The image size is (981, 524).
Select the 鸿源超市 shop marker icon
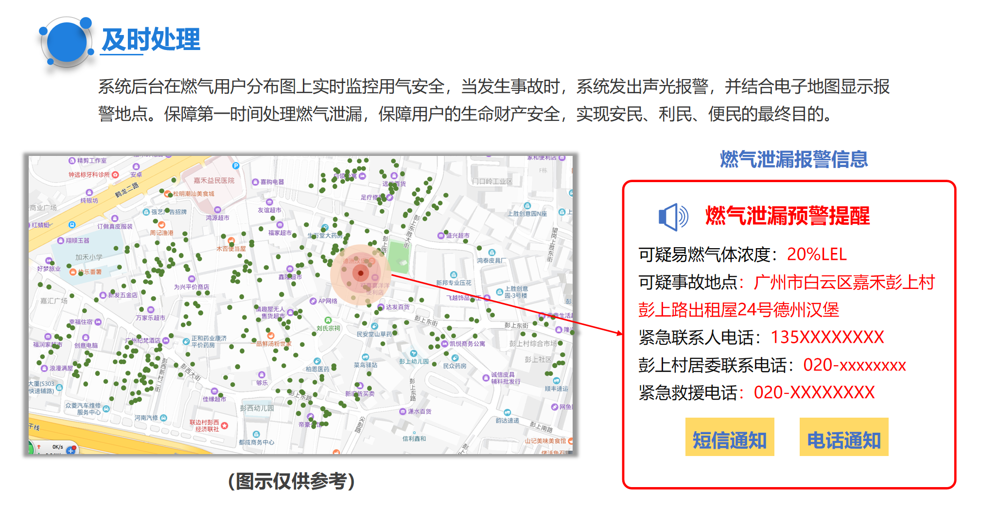[217, 210]
